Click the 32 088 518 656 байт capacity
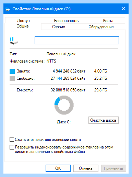 click(x=68, y=90)
